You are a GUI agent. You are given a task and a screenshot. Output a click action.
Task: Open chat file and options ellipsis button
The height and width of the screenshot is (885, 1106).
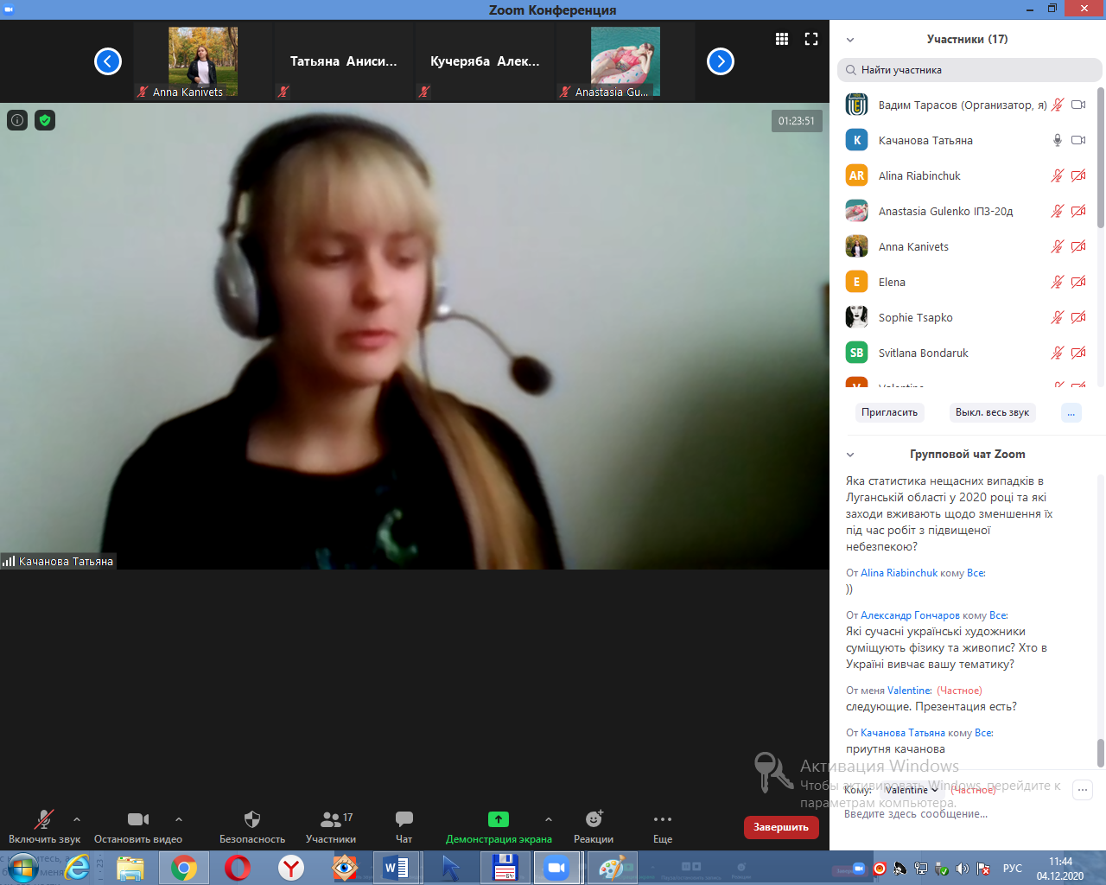tap(1083, 789)
